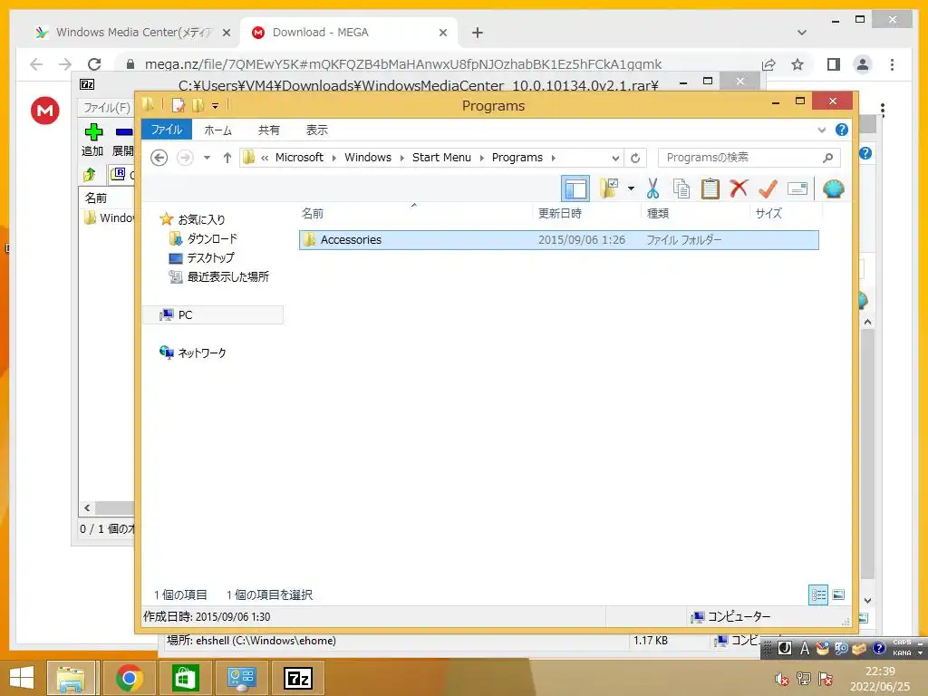
Task: Switch to large icons view button
Action: pos(838,594)
